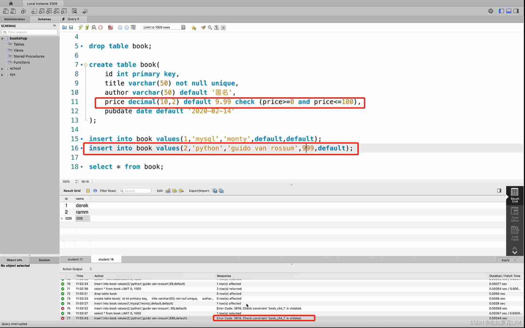525x328 pixels.
Task: Commit transaction icon in query toolbar
Action: click(120, 27)
